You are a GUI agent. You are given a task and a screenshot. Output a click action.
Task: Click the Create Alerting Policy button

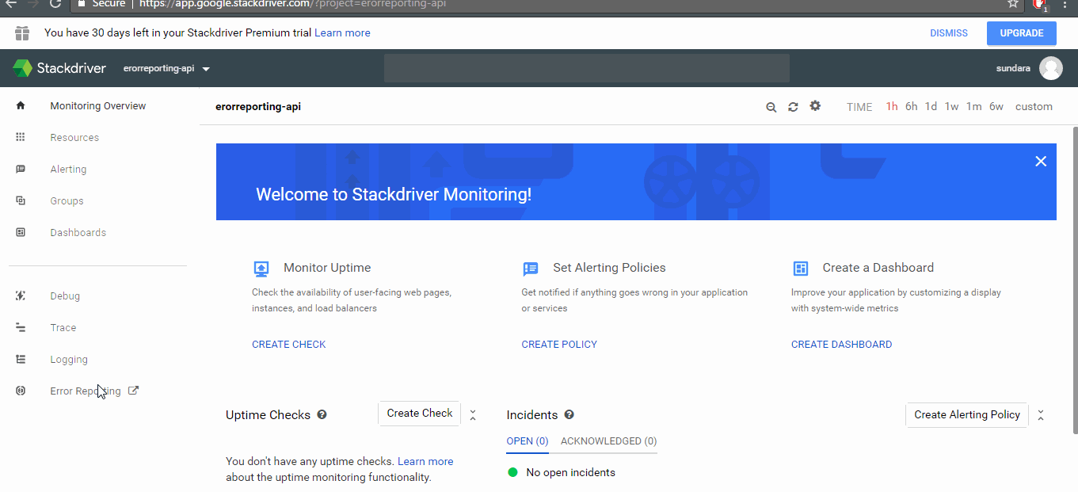pyautogui.click(x=967, y=414)
